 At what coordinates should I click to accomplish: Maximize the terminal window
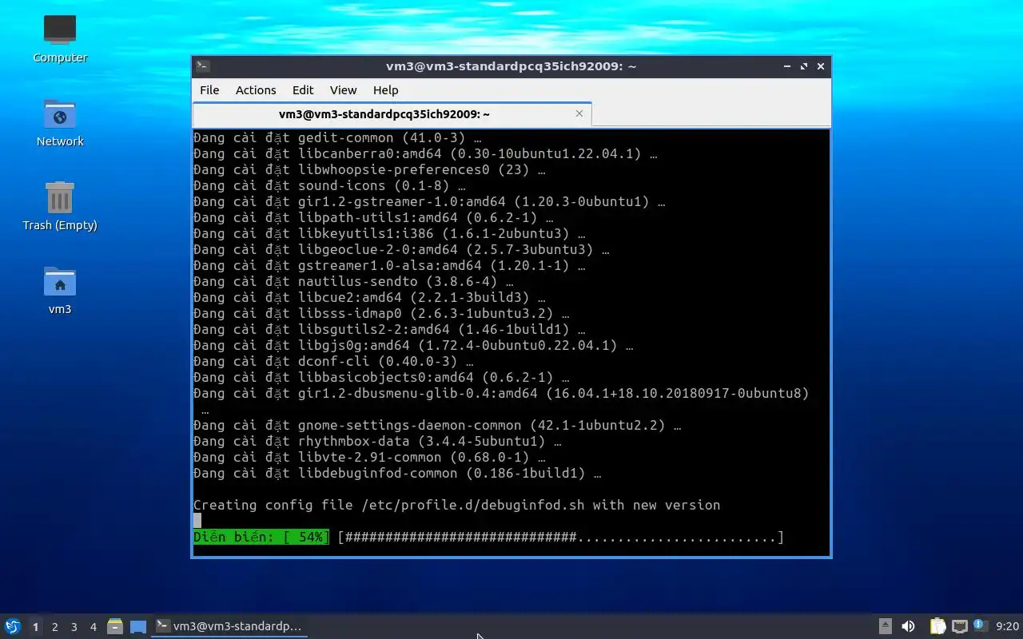(804, 66)
